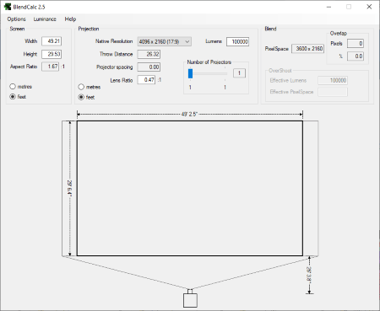
Task: Click the BlendCalc app icon in title bar
Action: pos(8,7)
